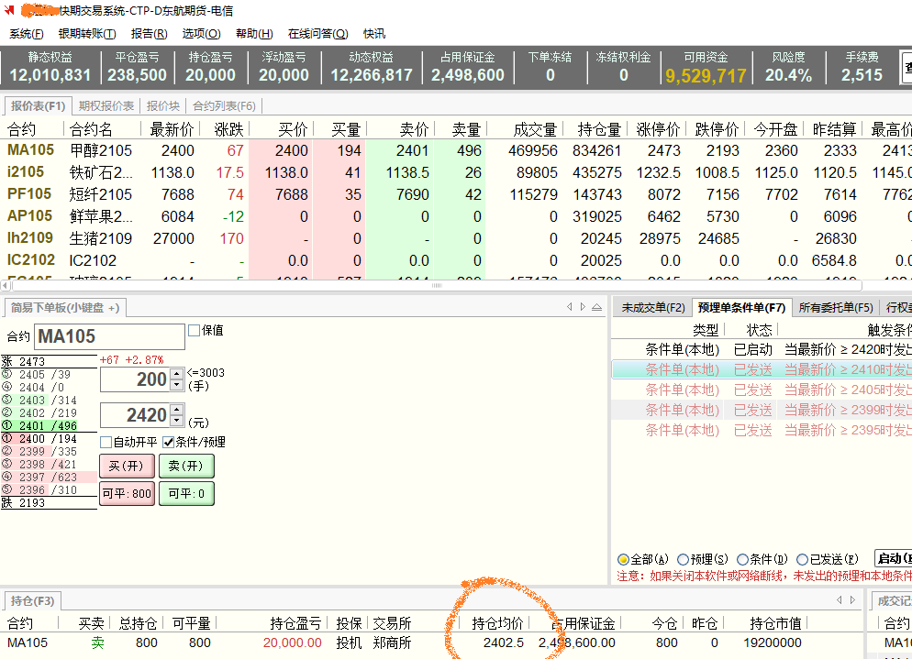Viewport: 912px width, 659px height.
Task: Click the 可平:0 close-position button
Action: [x=186, y=493]
